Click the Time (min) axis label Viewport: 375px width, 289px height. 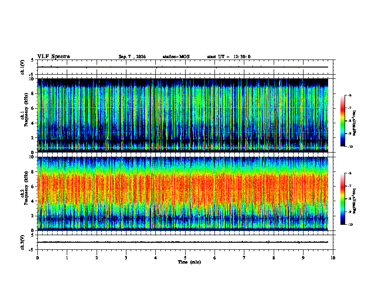(x=189, y=262)
